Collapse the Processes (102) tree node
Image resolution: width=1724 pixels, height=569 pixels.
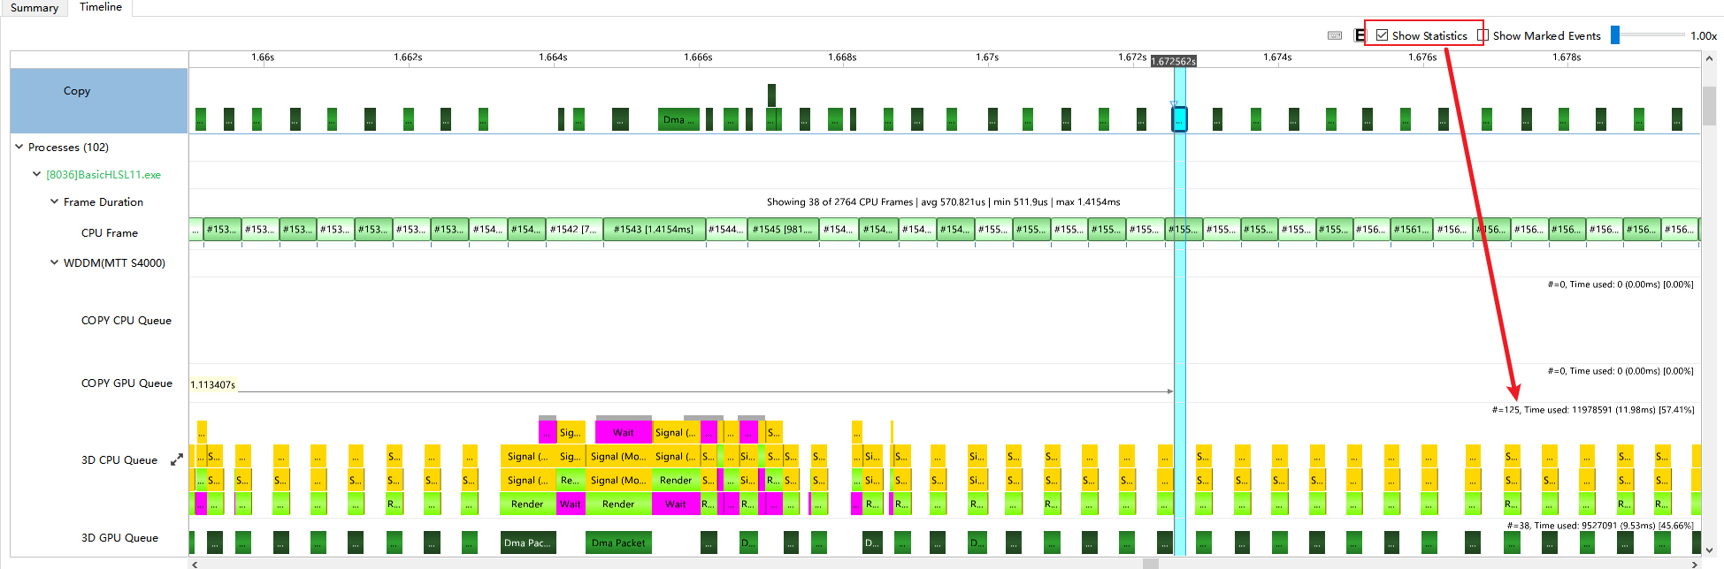19,147
